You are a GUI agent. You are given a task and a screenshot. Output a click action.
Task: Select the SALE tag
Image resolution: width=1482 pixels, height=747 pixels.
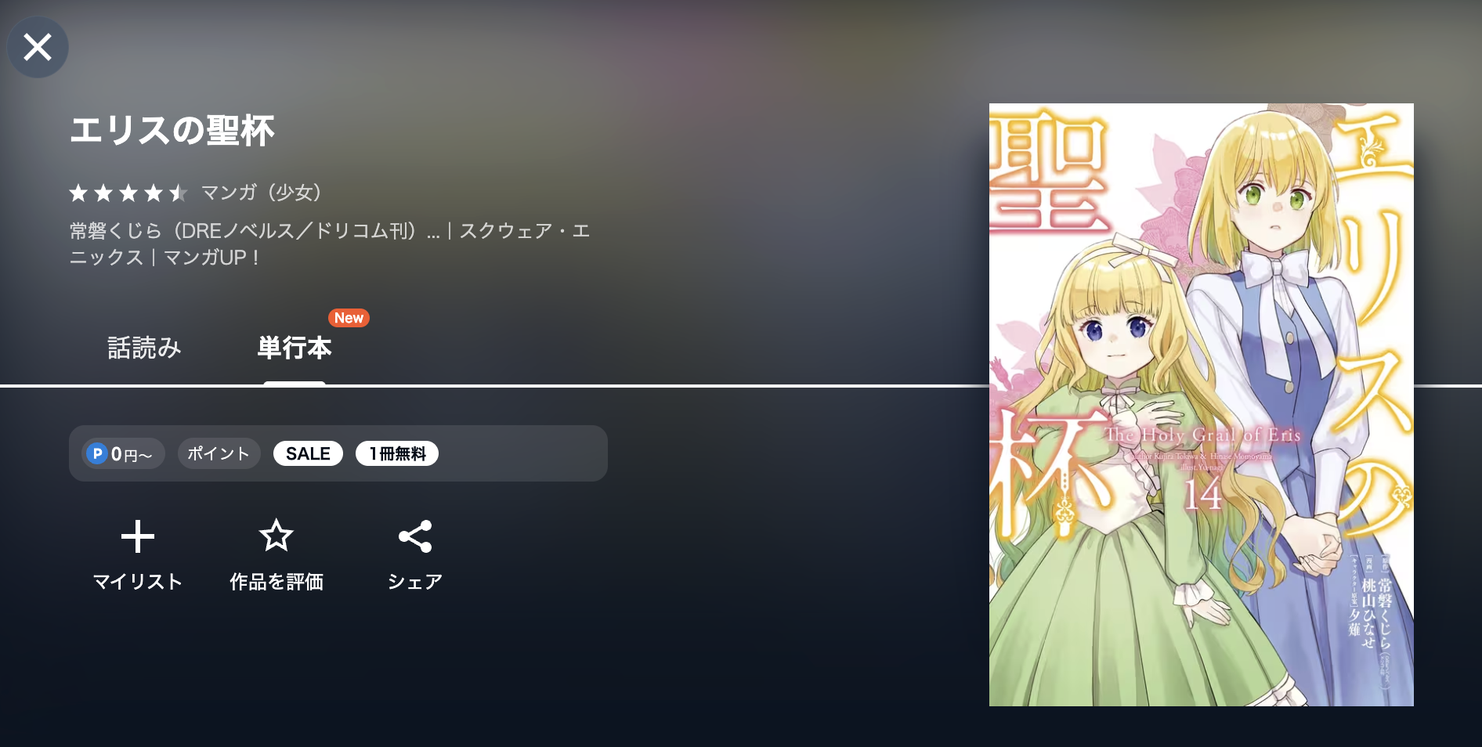[308, 453]
